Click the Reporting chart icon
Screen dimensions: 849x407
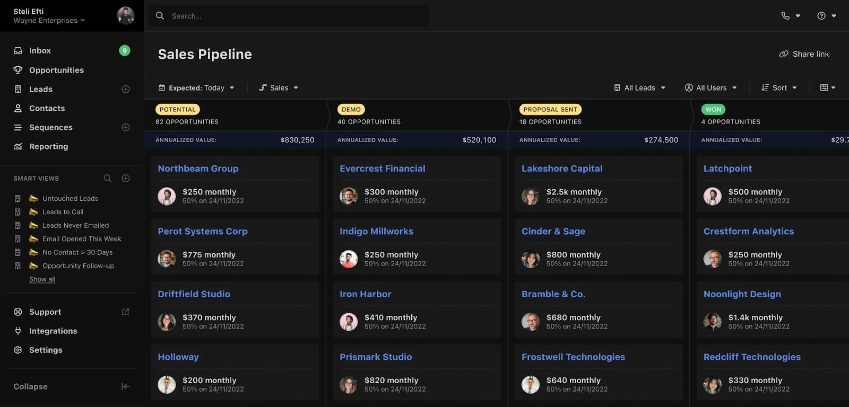pyautogui.click(x=18, y=146)
